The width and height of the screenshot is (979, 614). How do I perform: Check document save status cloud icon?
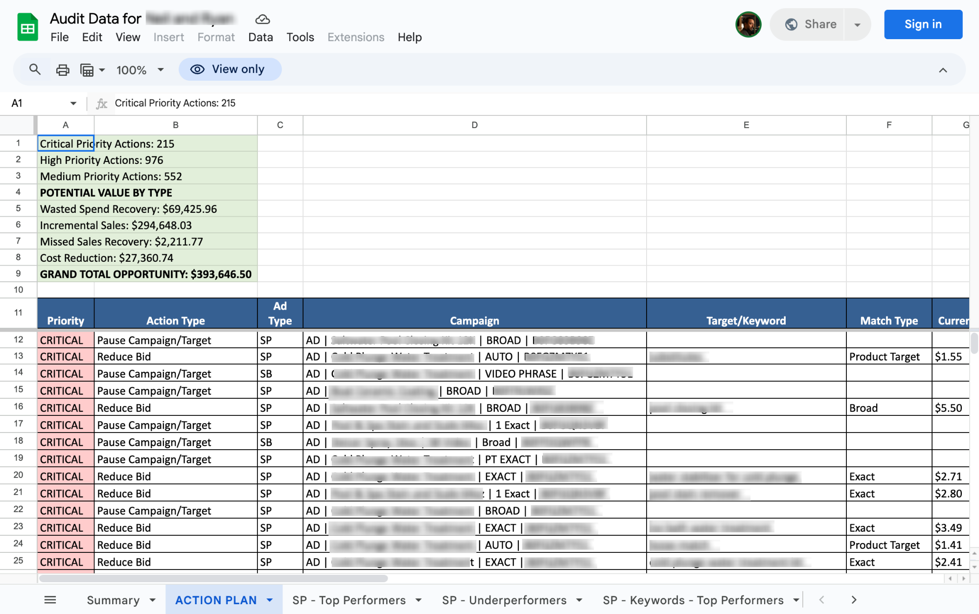[262, 19]
